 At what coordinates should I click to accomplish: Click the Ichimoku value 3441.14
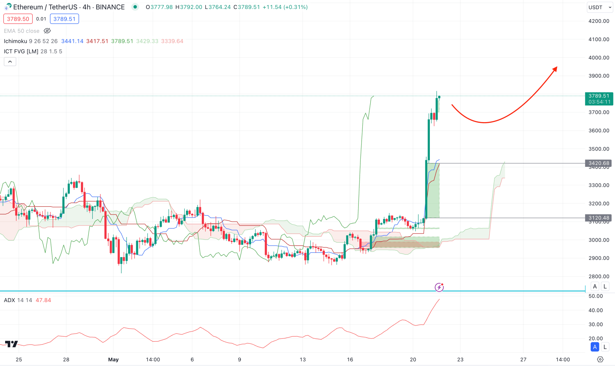[x=72, y=41]
